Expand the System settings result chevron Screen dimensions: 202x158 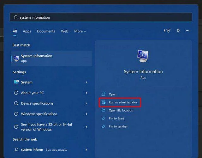point(86,82)
